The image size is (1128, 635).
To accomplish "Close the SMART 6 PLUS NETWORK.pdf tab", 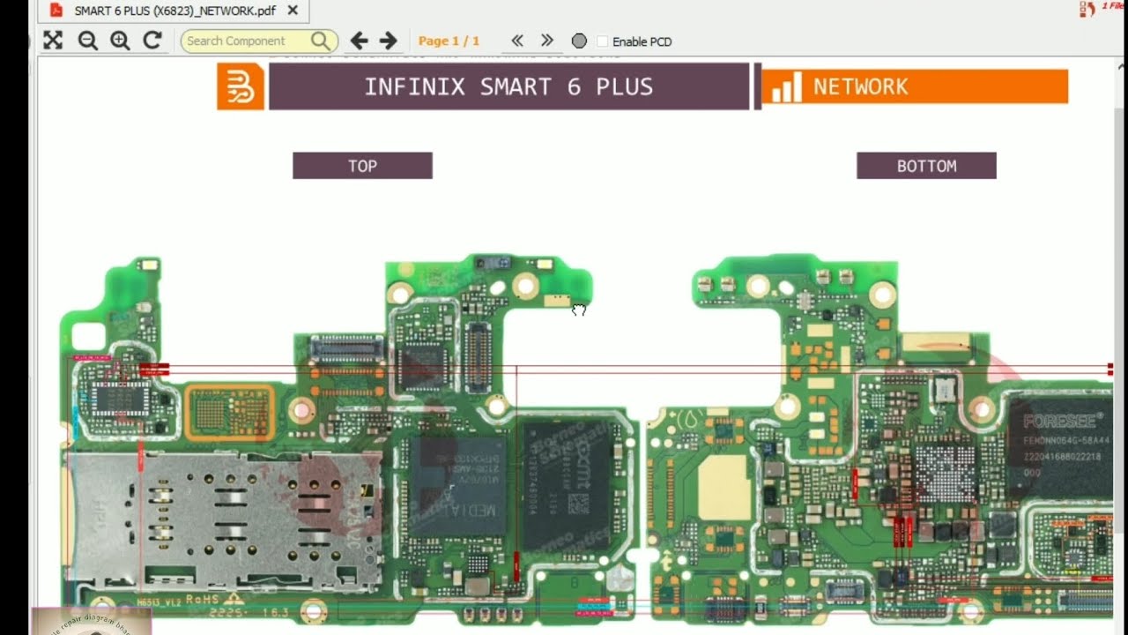I will coord(293,11).
